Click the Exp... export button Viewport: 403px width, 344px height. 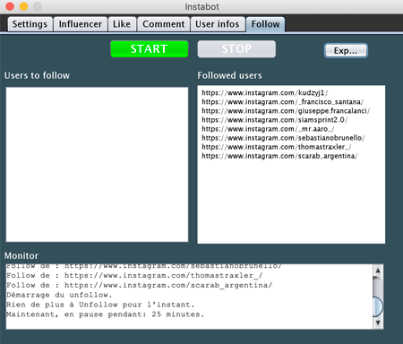[x=346, y=51]
